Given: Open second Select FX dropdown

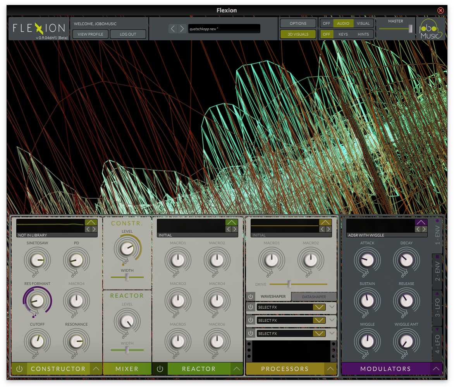Looking at the screenshot, I should coord(319,320).
